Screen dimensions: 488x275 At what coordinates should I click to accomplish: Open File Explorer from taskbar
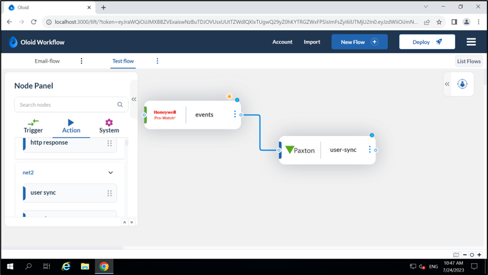(85, 266)
